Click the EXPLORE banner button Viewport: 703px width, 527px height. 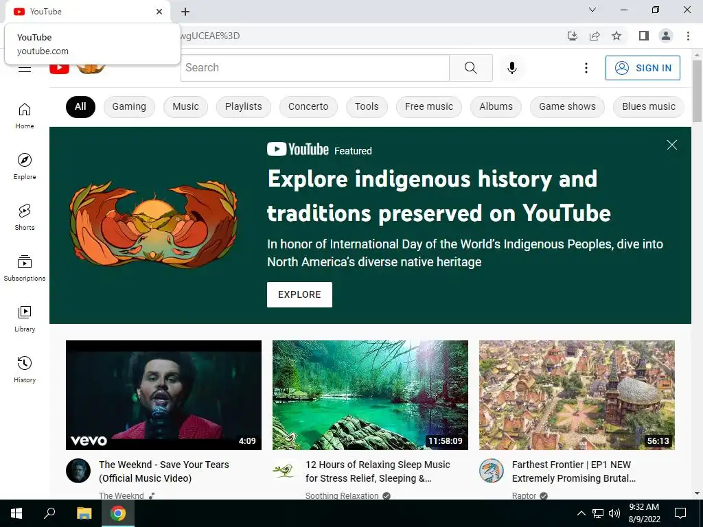(x=299, y=294)
